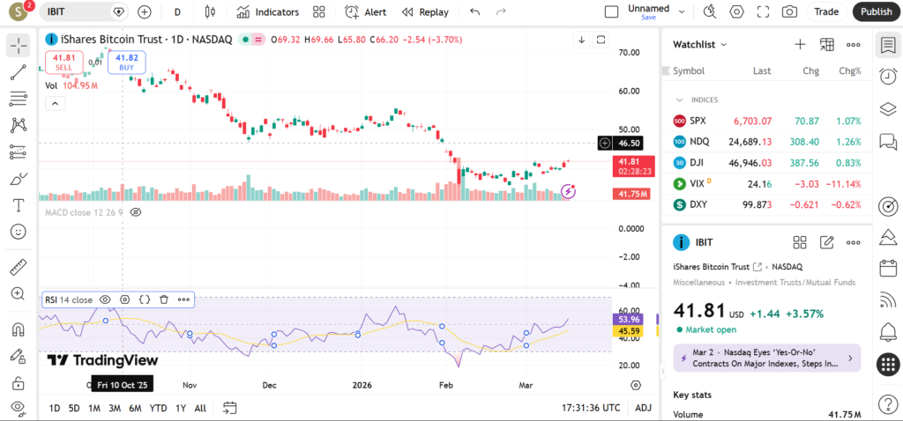Open chart settings hexagon icon
This screenshot has width=903, height=421.
(x=737, y=12)
